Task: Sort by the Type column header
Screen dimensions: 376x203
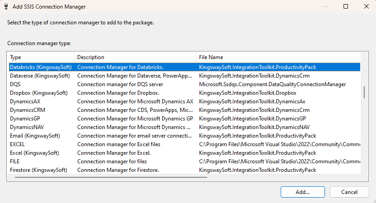Action: (41, 57)
